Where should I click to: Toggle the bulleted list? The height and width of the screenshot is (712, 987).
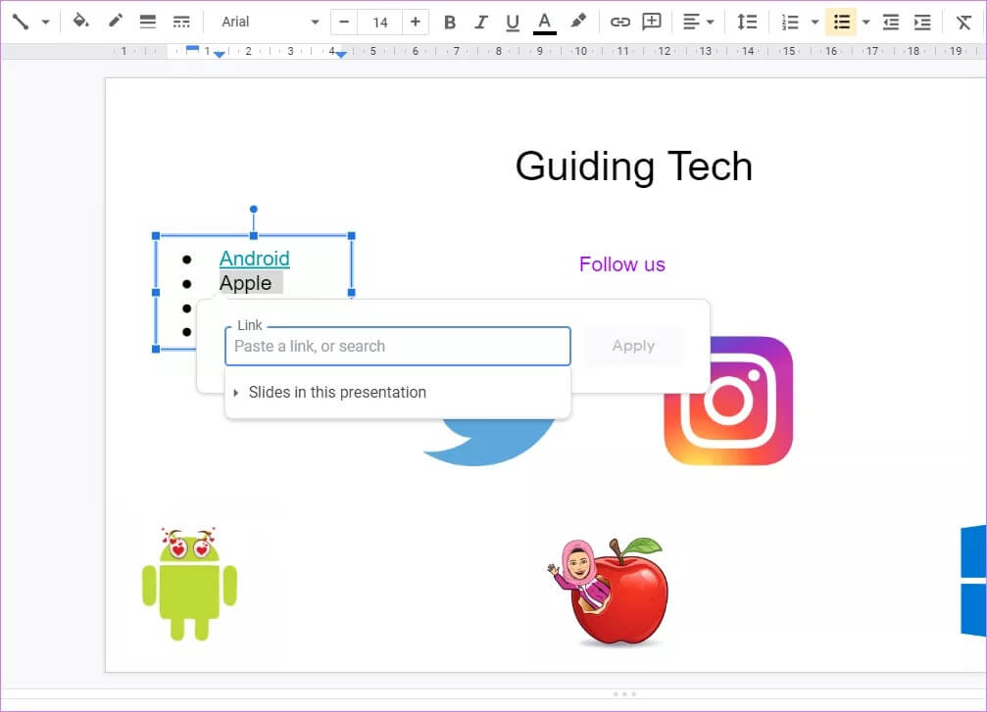(842, 22)
